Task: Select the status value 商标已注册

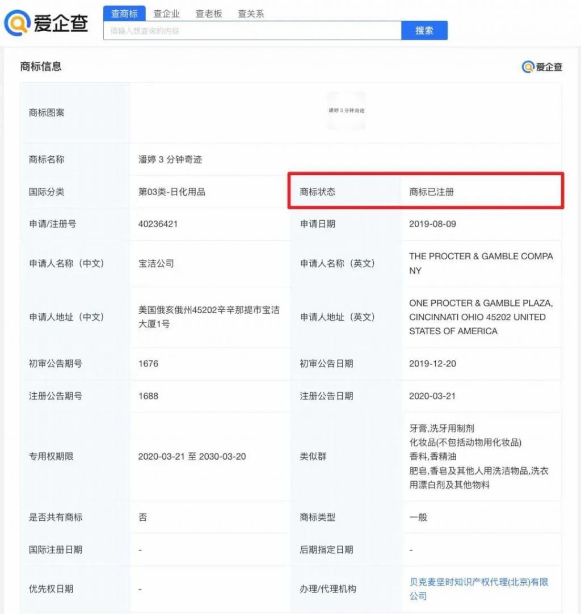Action: [x=431, y=192]
